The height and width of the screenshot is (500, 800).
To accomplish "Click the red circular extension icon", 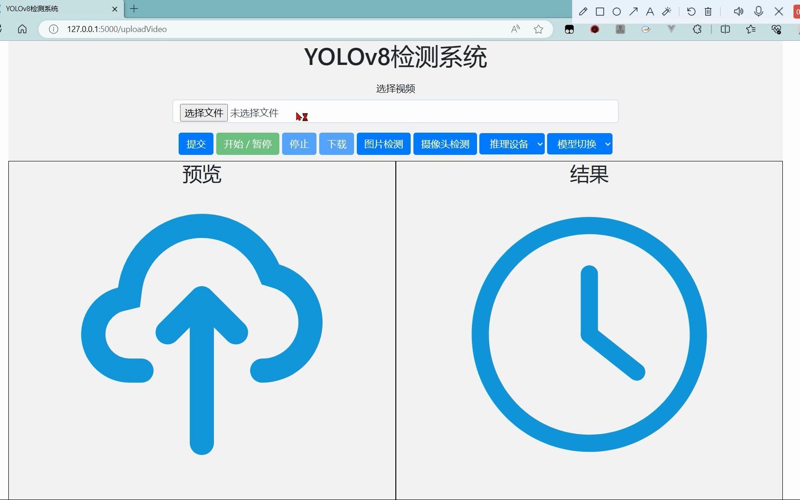I will 595,29.
